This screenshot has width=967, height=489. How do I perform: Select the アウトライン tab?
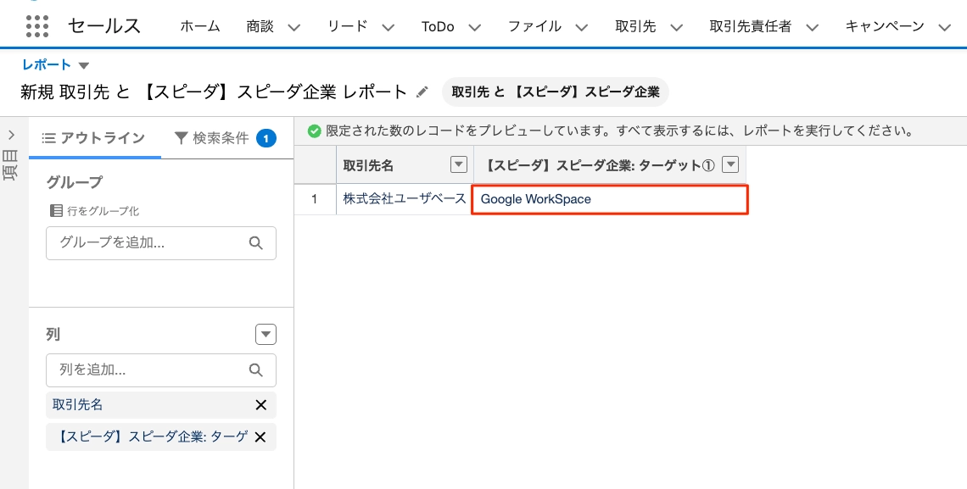pos(94,138)
